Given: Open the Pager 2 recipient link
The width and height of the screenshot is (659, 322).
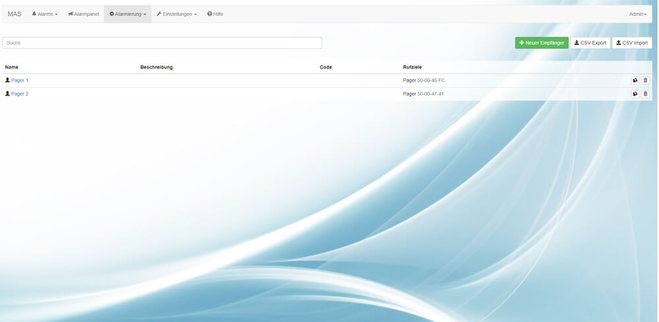Looking at the screenshot, I should click(20, 94).
